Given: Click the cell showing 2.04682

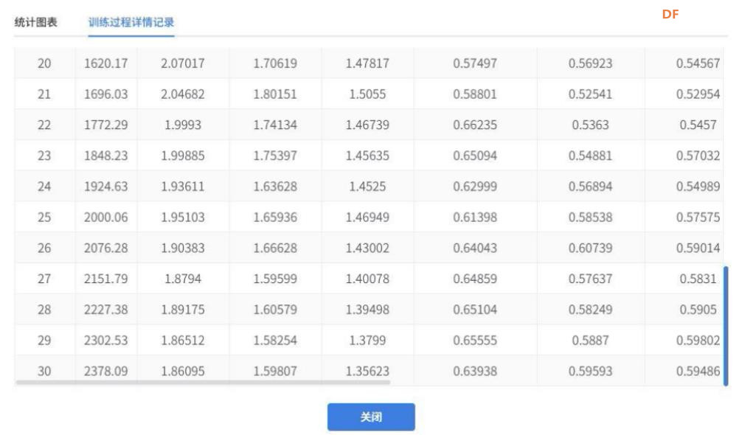Looking at the screenshot, I should [x=183, y=94].
